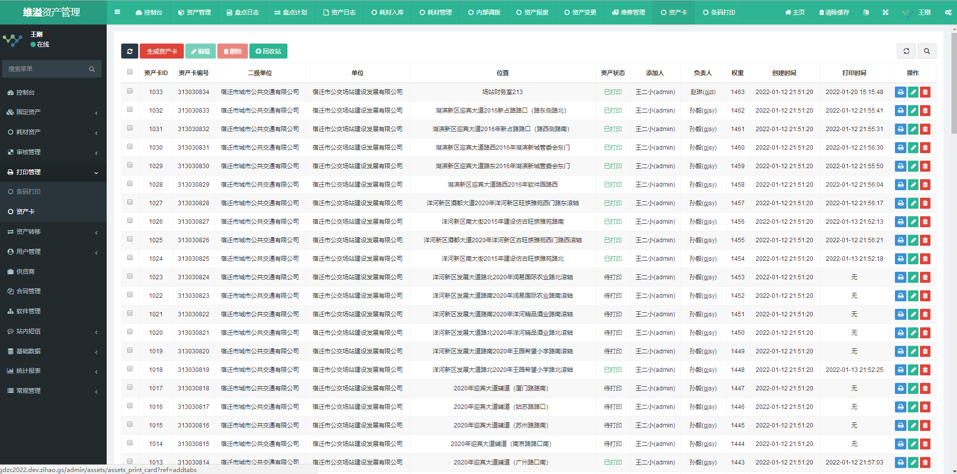This screenshot has height=474, width=957.
Task: Click the hamburger menu toggle icon
Action: pos(117,12)
